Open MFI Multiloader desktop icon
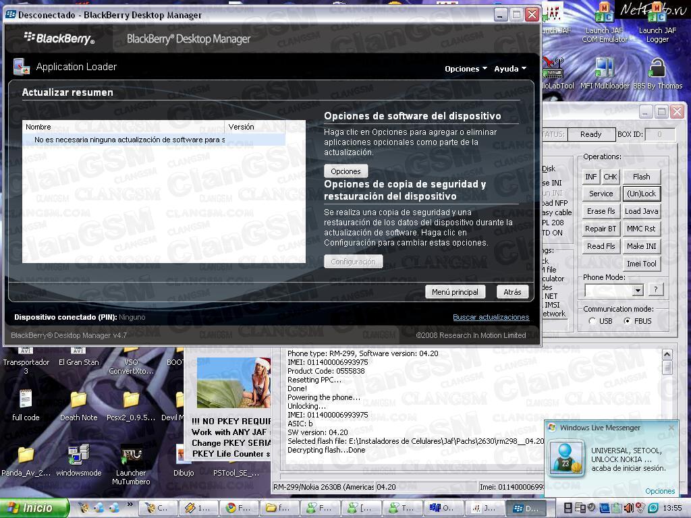The width and height of the screenshot is (691, 518). click(x=604, y=74)
